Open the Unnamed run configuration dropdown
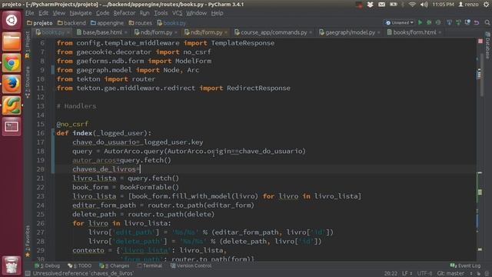This screenshot has width=492, height=277. [399, 22]
